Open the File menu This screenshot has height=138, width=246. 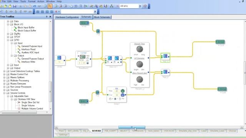(x=3, y=2)
